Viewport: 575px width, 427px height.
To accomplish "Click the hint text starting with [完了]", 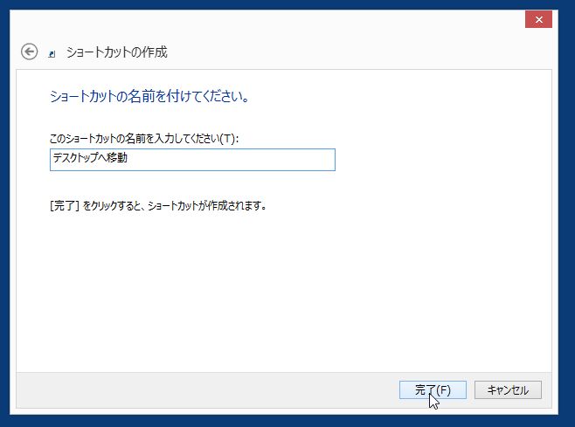I will pyautogui.click(x=157, y=205).
